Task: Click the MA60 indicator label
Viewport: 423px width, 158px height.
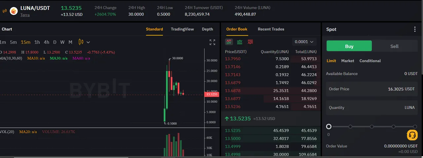Action: coord(81,58)
